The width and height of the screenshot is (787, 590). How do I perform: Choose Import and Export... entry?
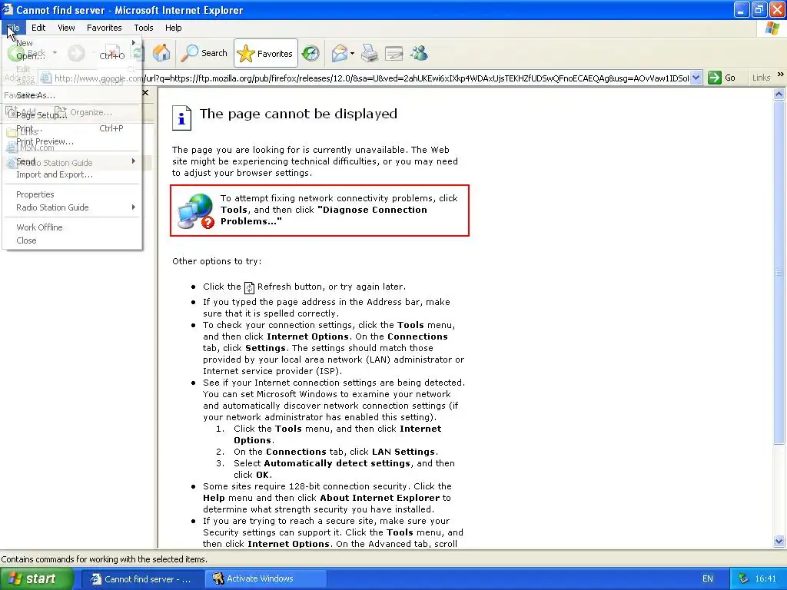point(71,174)
